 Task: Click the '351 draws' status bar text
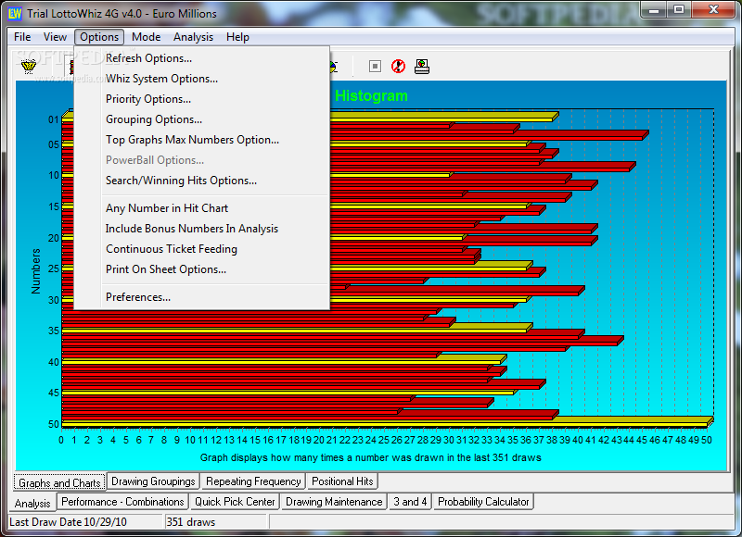point(191,522)
